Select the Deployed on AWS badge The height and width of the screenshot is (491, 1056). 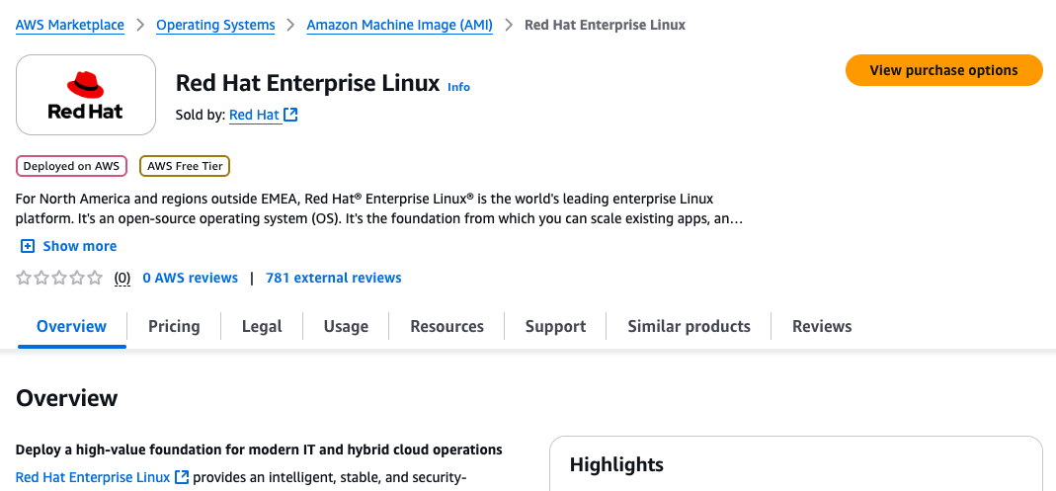[71, 166]
